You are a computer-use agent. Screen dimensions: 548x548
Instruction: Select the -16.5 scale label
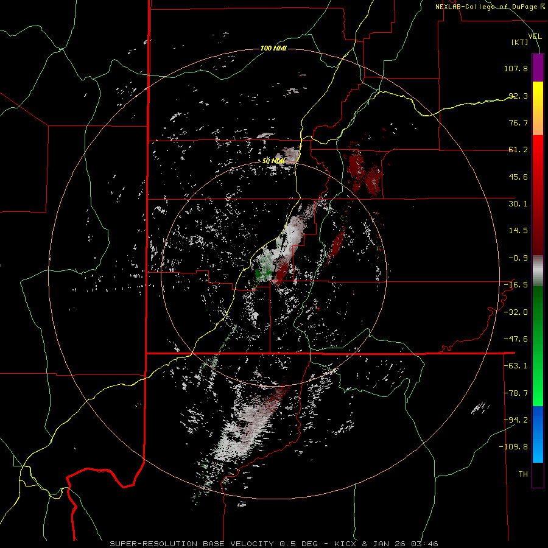click(516, 285)
